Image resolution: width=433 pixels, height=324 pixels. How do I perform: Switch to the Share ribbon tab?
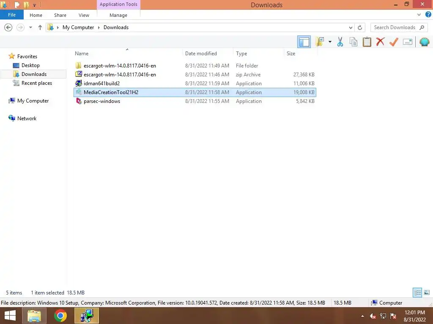(60, 15)
